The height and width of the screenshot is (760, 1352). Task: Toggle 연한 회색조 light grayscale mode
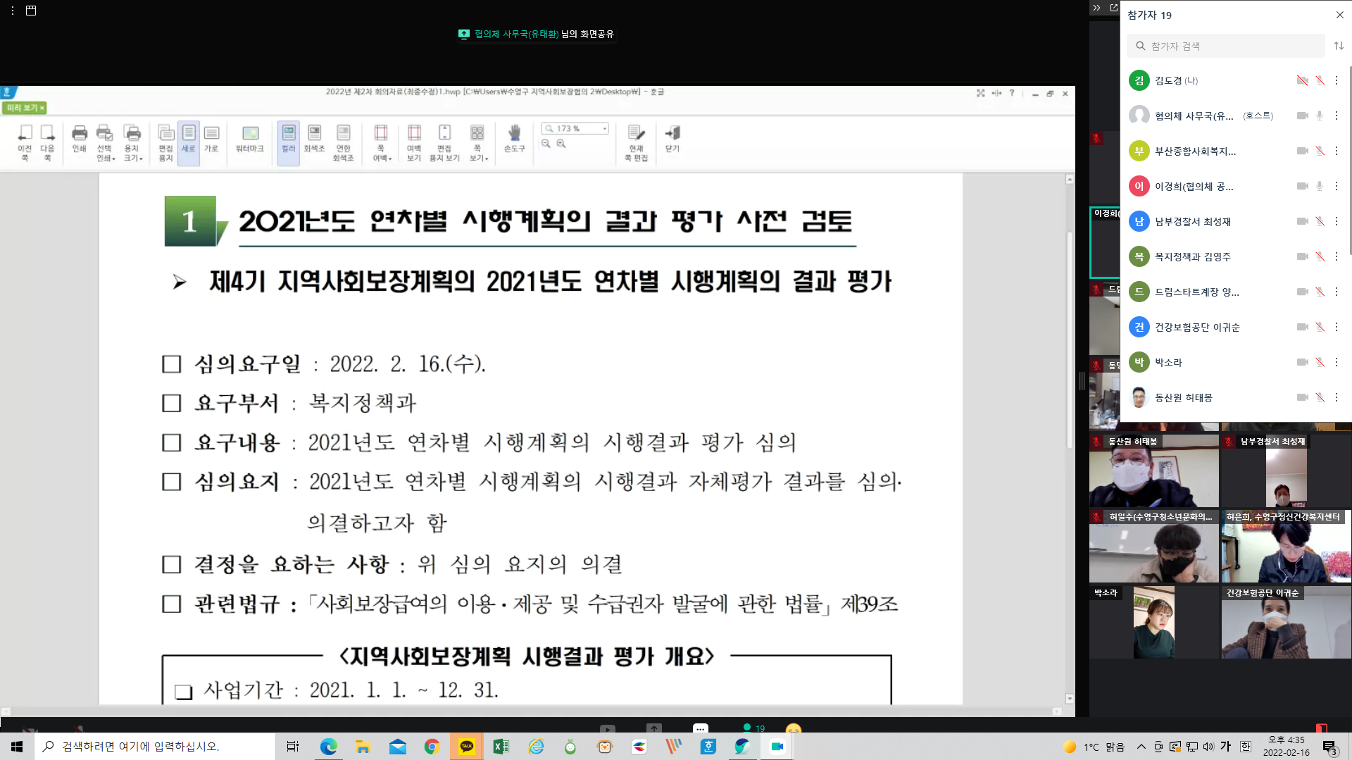[x=343, y=143]
